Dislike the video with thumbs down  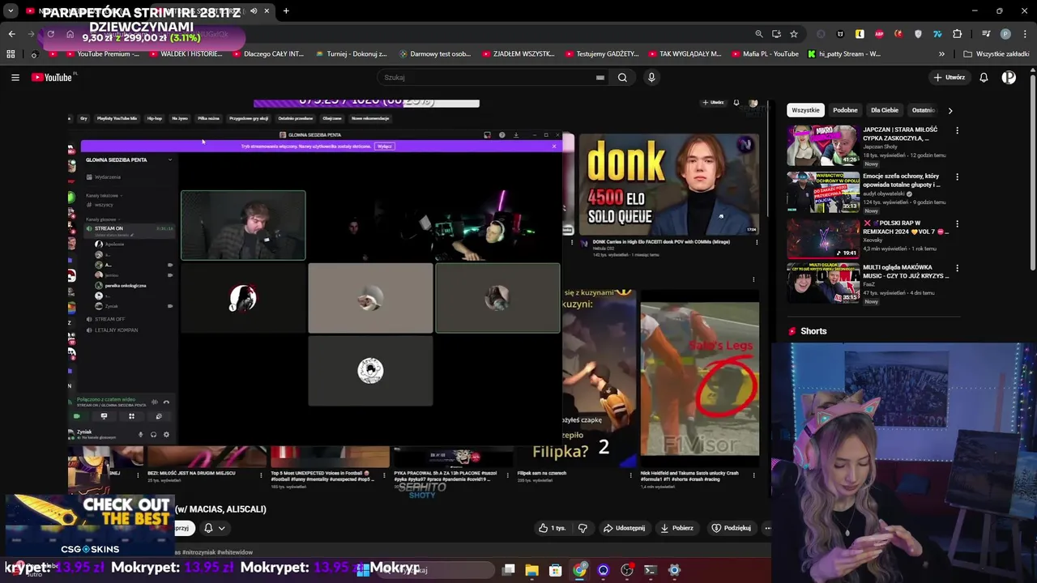tap(582, 528)
